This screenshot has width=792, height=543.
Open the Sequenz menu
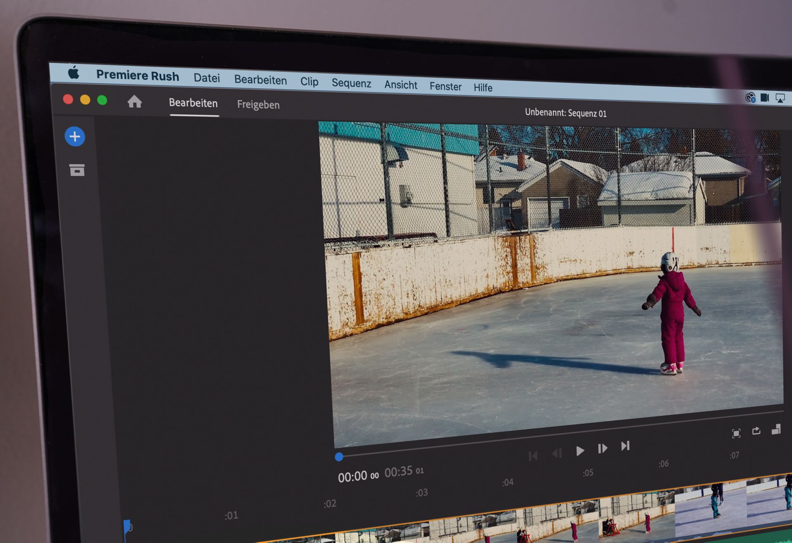click(351, 83)
